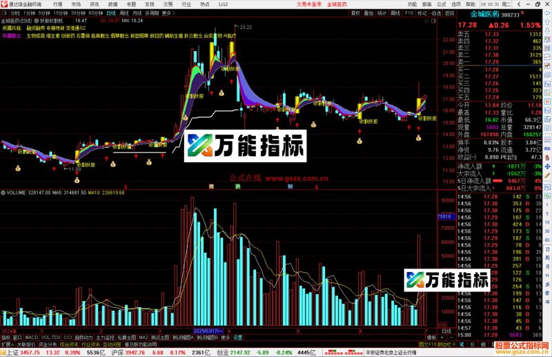Select the CCI indicator tab

[68, 337]
